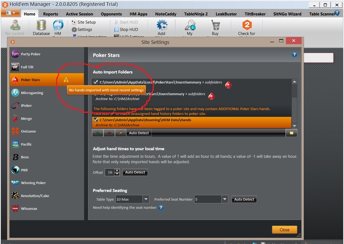Click Auto Detect next to Offset
This screenshot has width=344, height=244.
[x=135, y=172]
